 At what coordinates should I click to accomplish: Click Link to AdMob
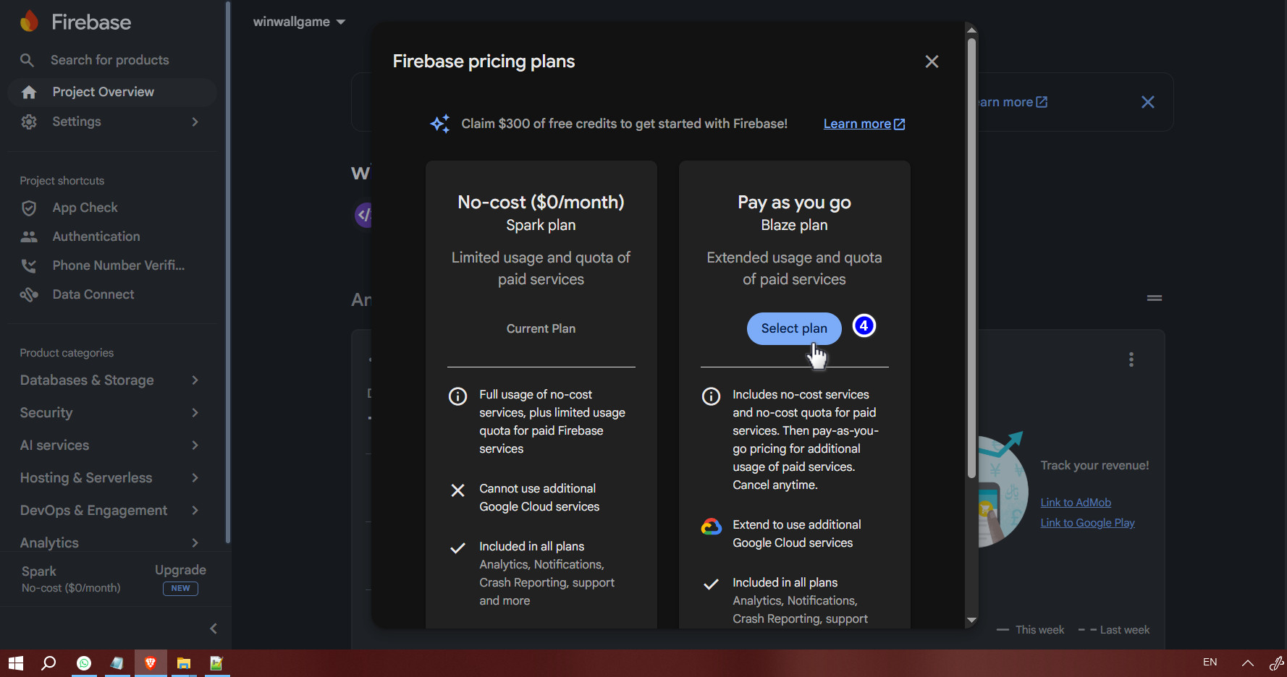click(x=1075, y=503)
